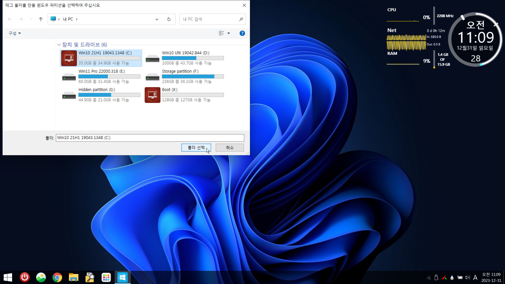The height and width of the screenshot is (284, 505).
Task: Click the 폴더 name input field
Action: click(x=150, y=138)
